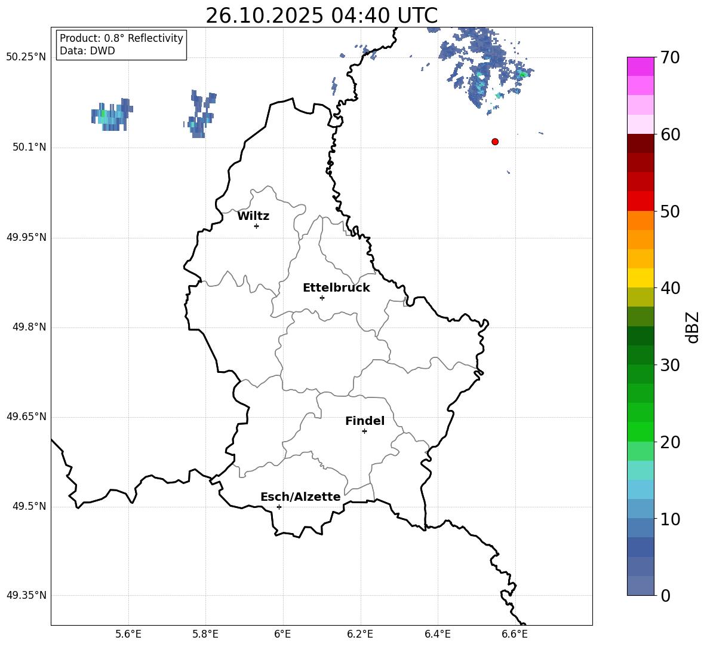Select the Findel city label
707x646 pixels.
point(365,421)
